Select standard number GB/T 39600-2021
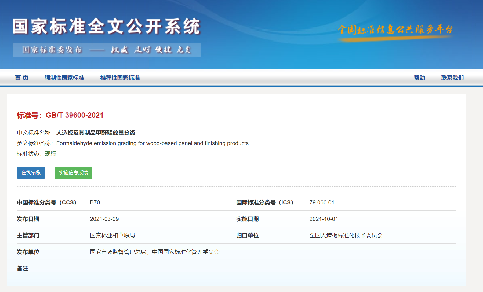The image size is (483, 292). tap(75, 115)
